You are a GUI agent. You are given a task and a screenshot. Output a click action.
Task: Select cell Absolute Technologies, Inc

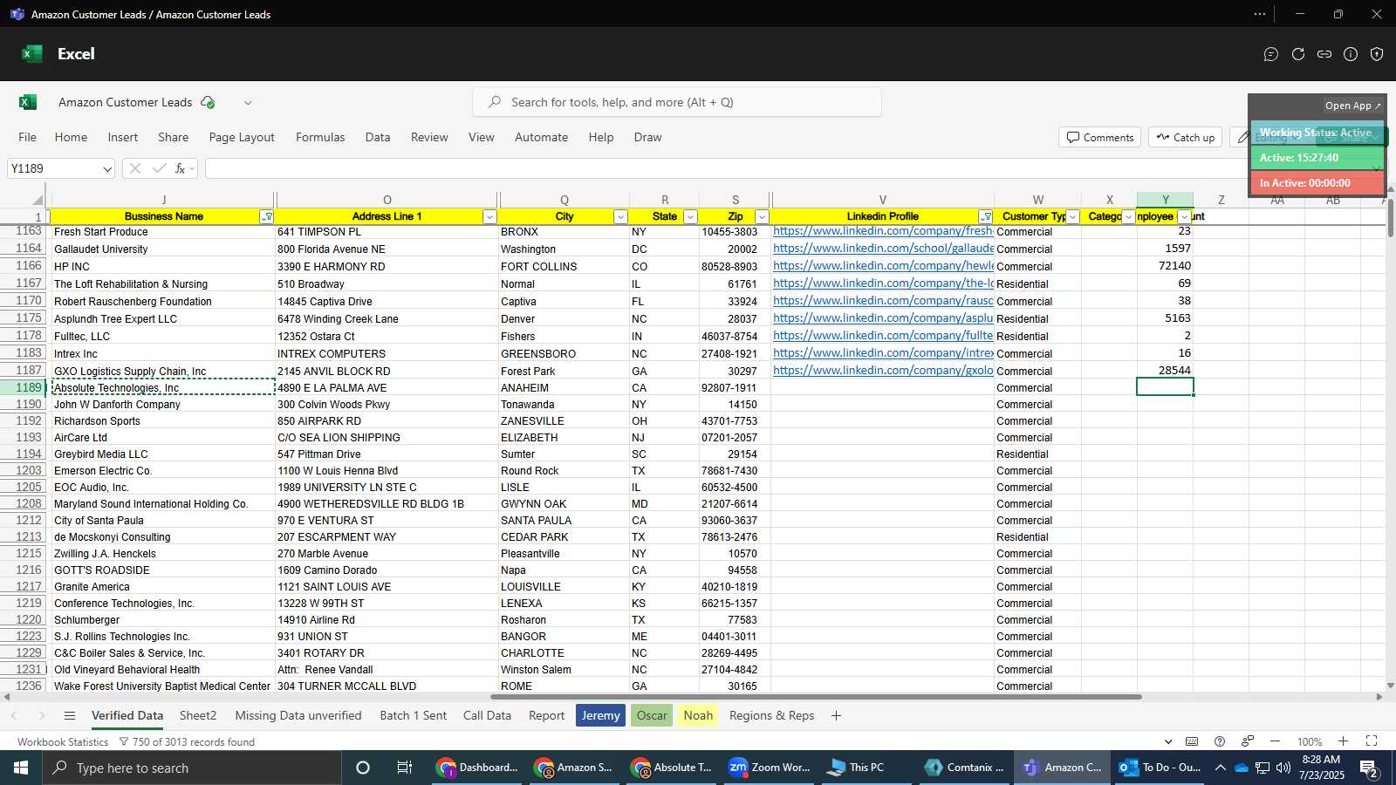[x=163, y=388]
